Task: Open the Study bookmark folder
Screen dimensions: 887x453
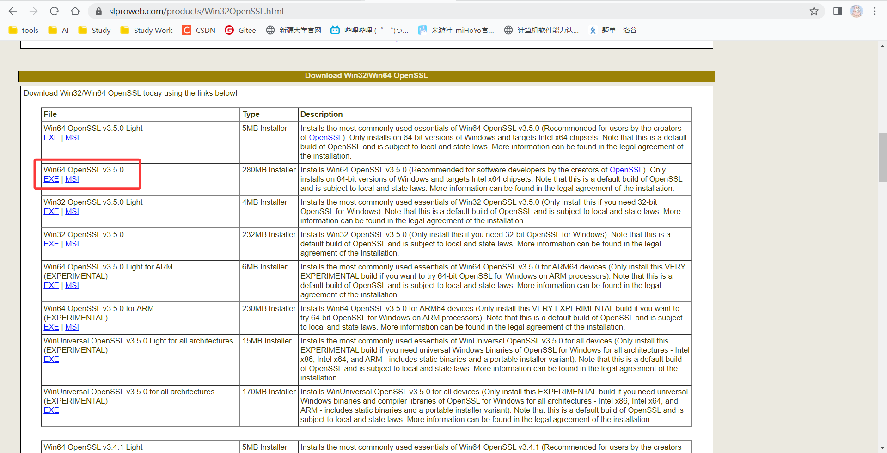Action: coord(94,30)
